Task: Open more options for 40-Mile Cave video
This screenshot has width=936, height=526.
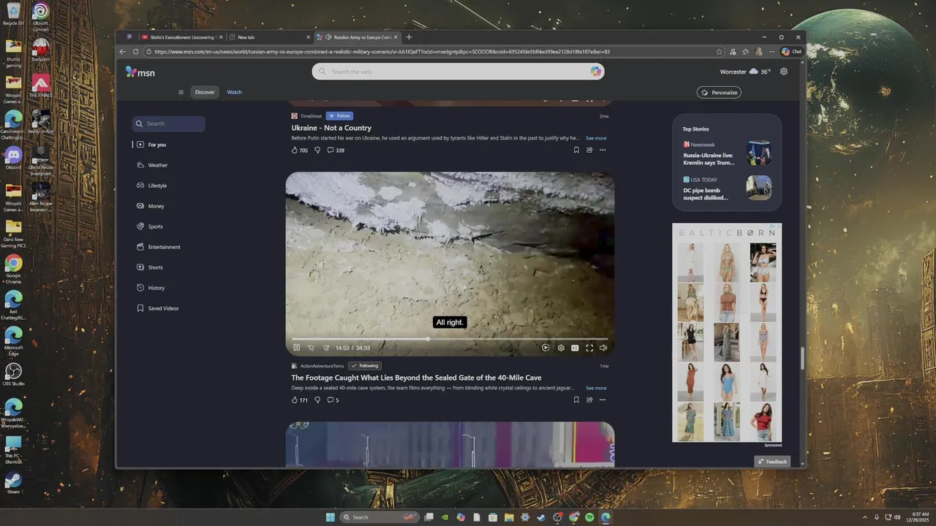Action: point(603,400)
